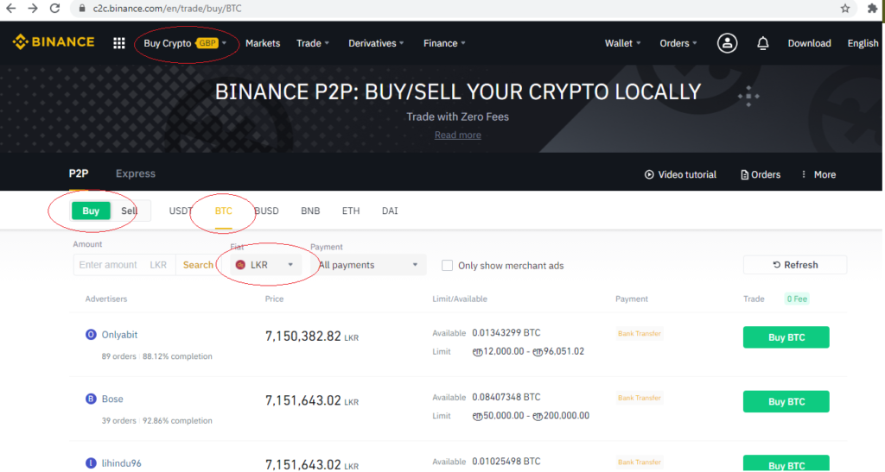Image resolution: width=885 pixels, height=472 pixels.
Task: Click the Binance logo
Action: pos(54,42)
